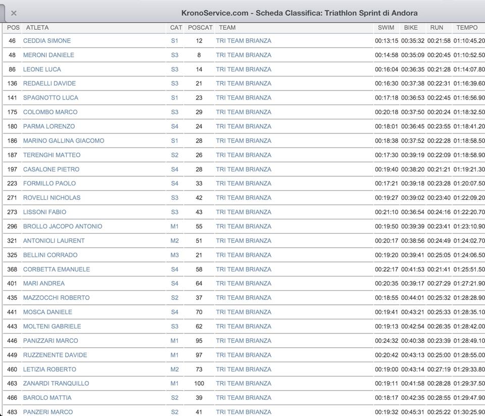The image size is (485, 416).
Task: Open athlete TERENGHI MATTEO
Action: (x=52, y=155)
